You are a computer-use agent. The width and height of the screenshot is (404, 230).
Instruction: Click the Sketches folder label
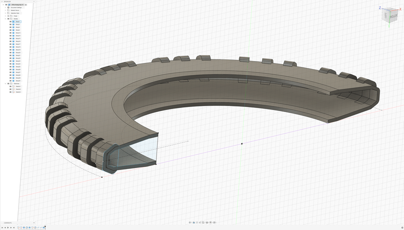17,84
